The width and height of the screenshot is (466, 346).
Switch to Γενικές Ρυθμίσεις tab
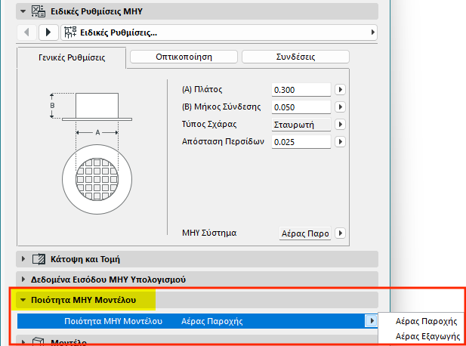pos(72,57)
